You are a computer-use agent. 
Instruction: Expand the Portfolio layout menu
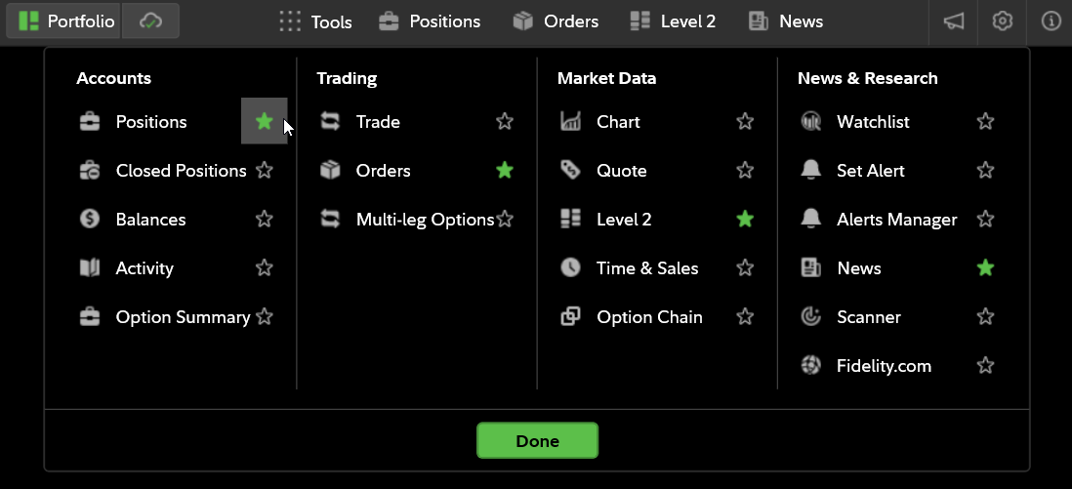(64, 21)
